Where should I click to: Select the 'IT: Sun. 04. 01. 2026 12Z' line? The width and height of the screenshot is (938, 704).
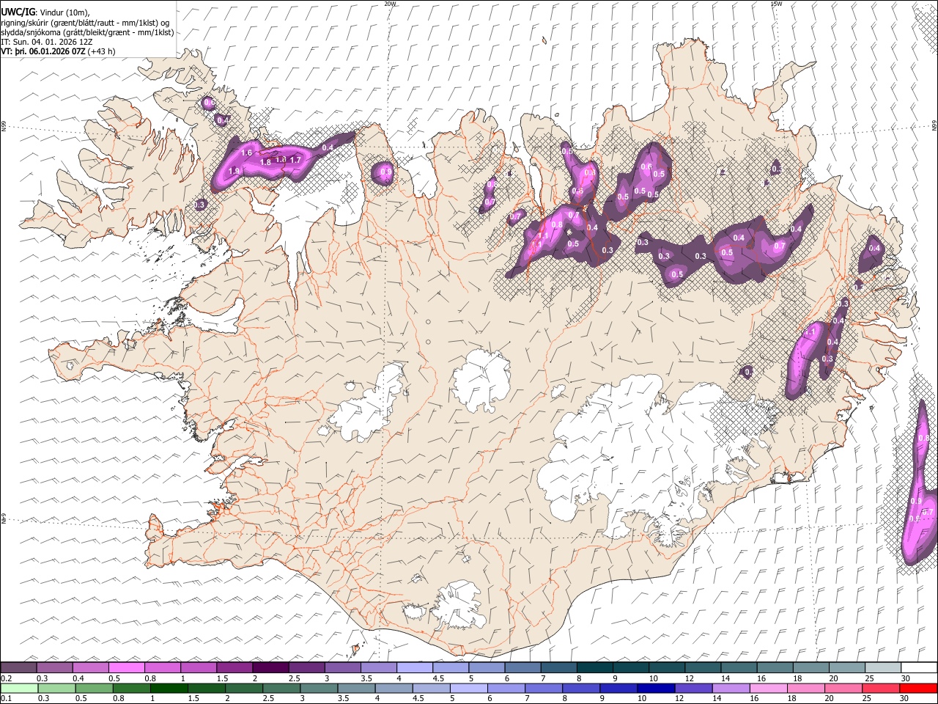click(x=47, y=42)
